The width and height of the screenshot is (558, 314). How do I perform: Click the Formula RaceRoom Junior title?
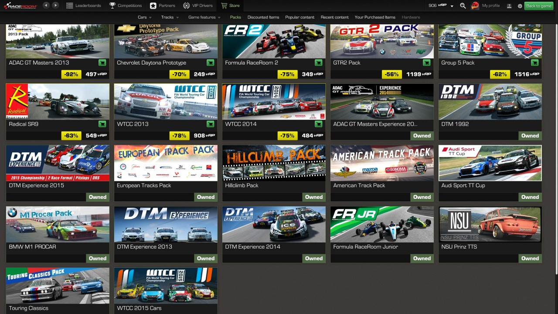click(x=365, y=247)
